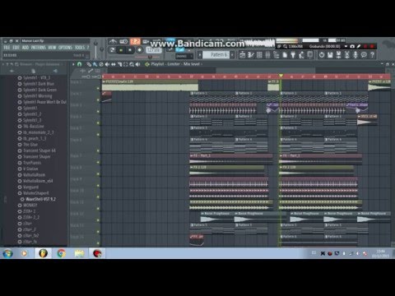Open the OPTIONS menu

click(x=65, y=48)
